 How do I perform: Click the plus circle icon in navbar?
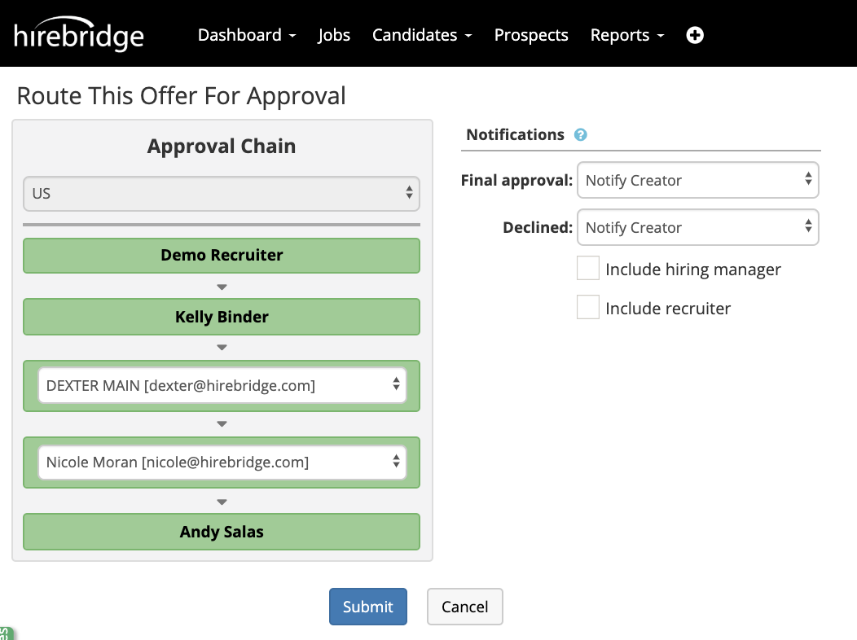click(695, 35)
